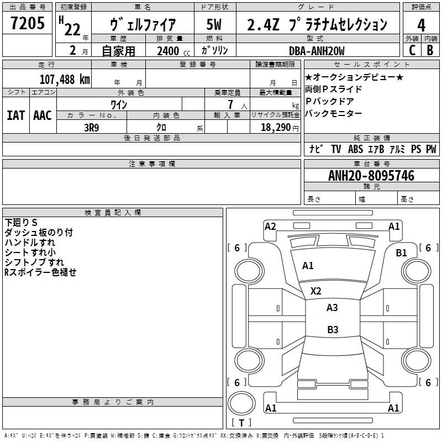
Task: Select the アルミ equipment label
Action: coord(397,149)
